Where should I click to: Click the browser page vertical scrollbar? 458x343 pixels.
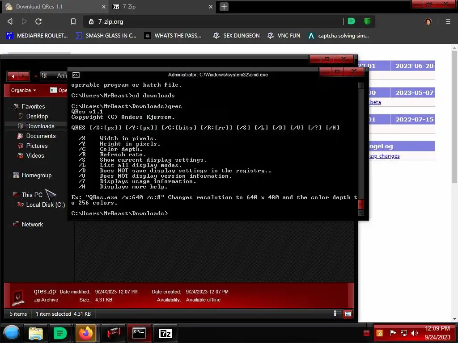pos(454,117)
